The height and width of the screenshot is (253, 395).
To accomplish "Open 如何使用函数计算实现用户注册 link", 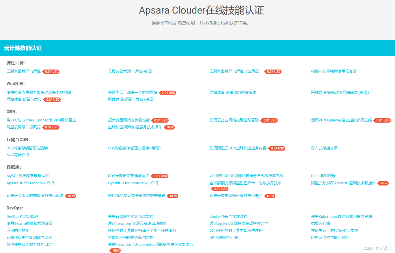I will click(x=236, y=230).
